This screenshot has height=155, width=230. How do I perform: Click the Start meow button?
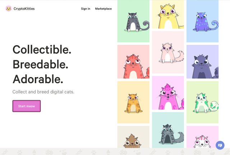pos(27,106)
